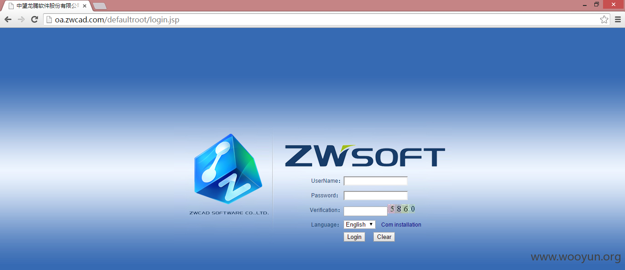625x270 pixels.
Task: Click the browser forward arrow
Action: coord(21,19)
